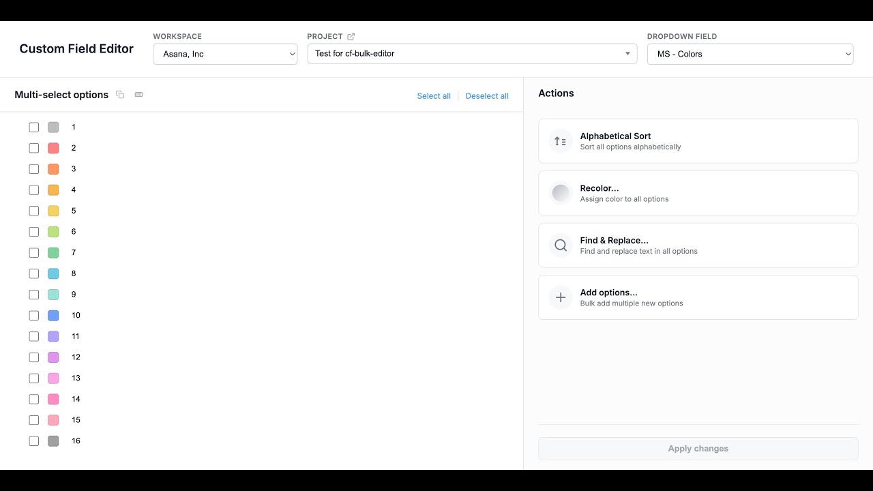Check the checkbox for option 13
This screenshot has height=491, width=873.
(34, 378)
